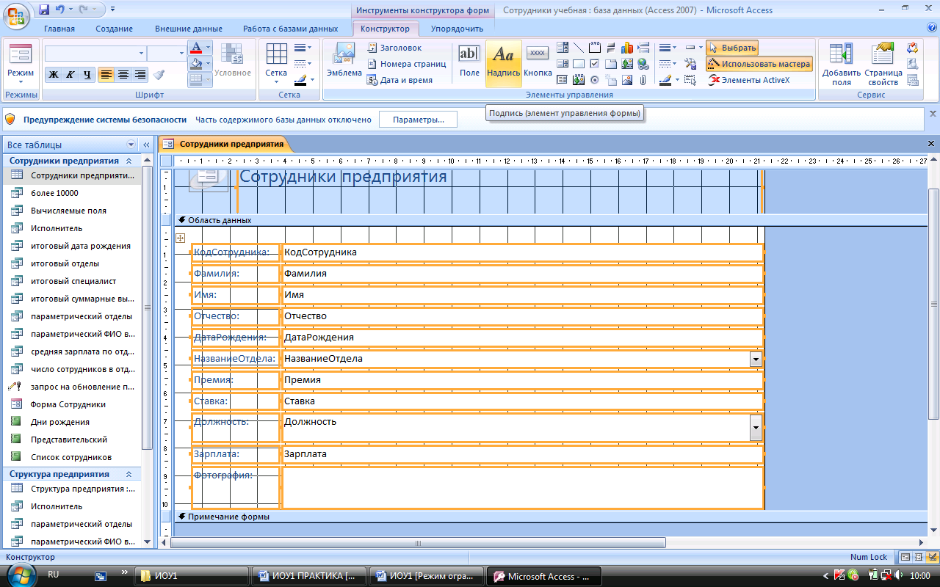
Task: Select the Bound Object Frame tool
Action: (x=579, y=80)
